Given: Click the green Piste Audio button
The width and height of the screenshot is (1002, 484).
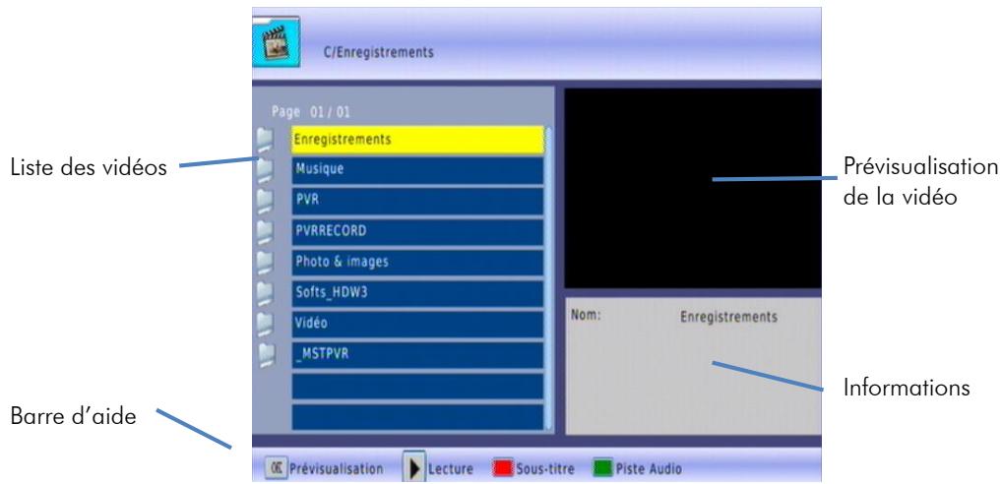Looking at the screenshot, I should pyautogui.click(x=602, y=468).
